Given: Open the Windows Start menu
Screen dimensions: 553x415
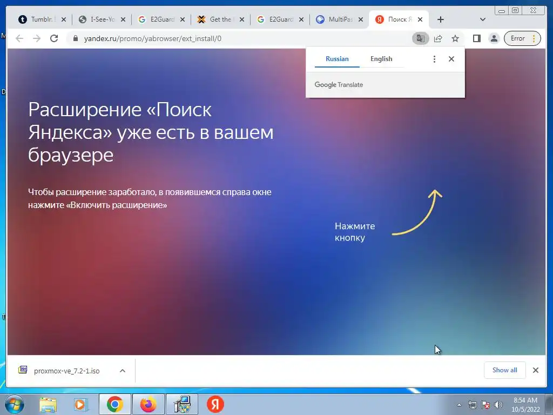Looking at the screenshot, I should click(14, 404).
